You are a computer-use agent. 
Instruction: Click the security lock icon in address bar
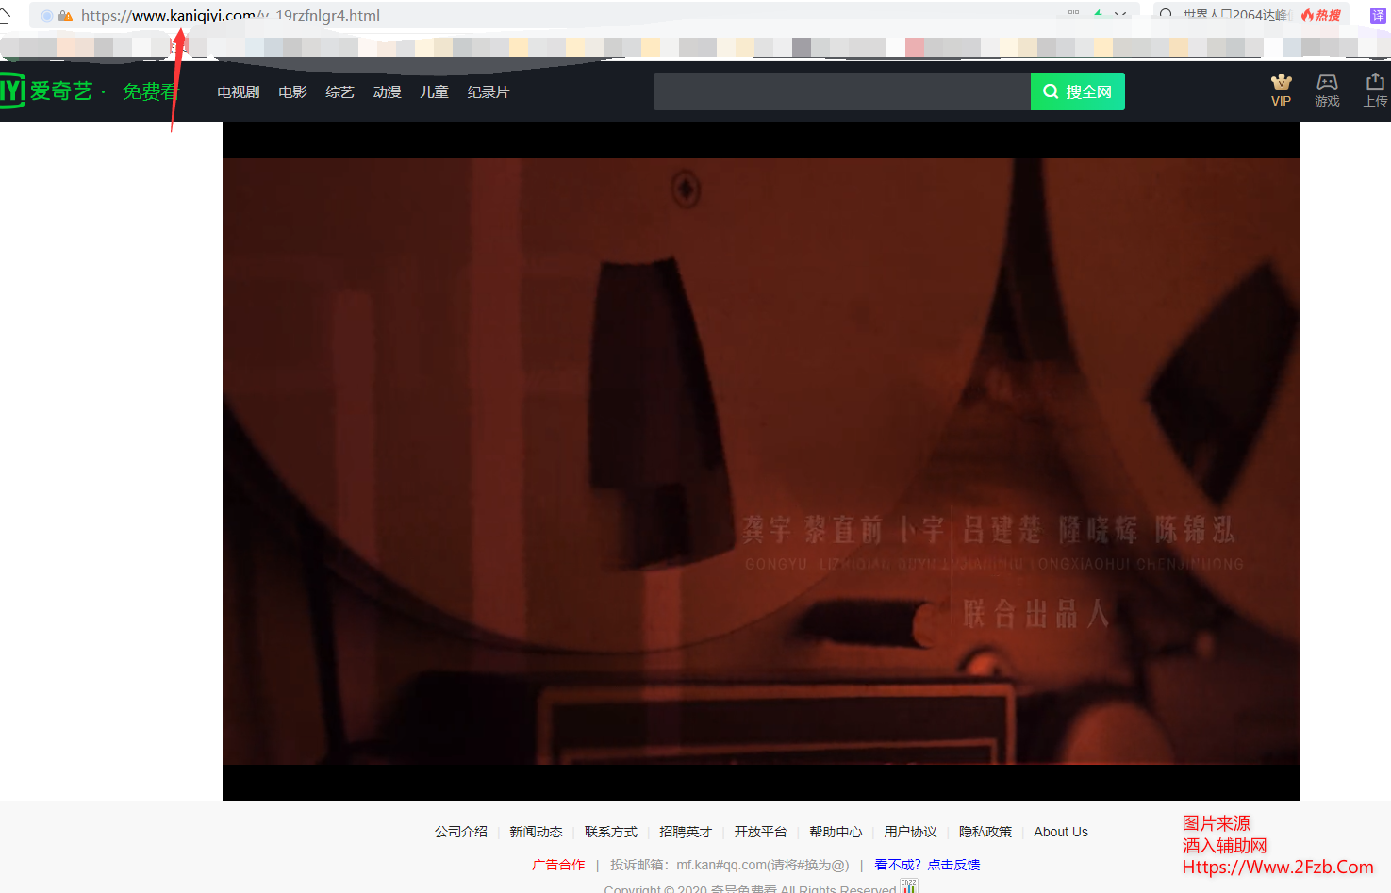(66, 16)
